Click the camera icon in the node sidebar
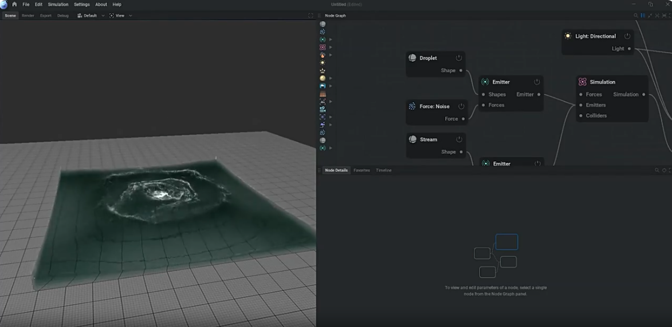Image resolution: width=672 pixels, height=327 pixels. coord(323,109)
